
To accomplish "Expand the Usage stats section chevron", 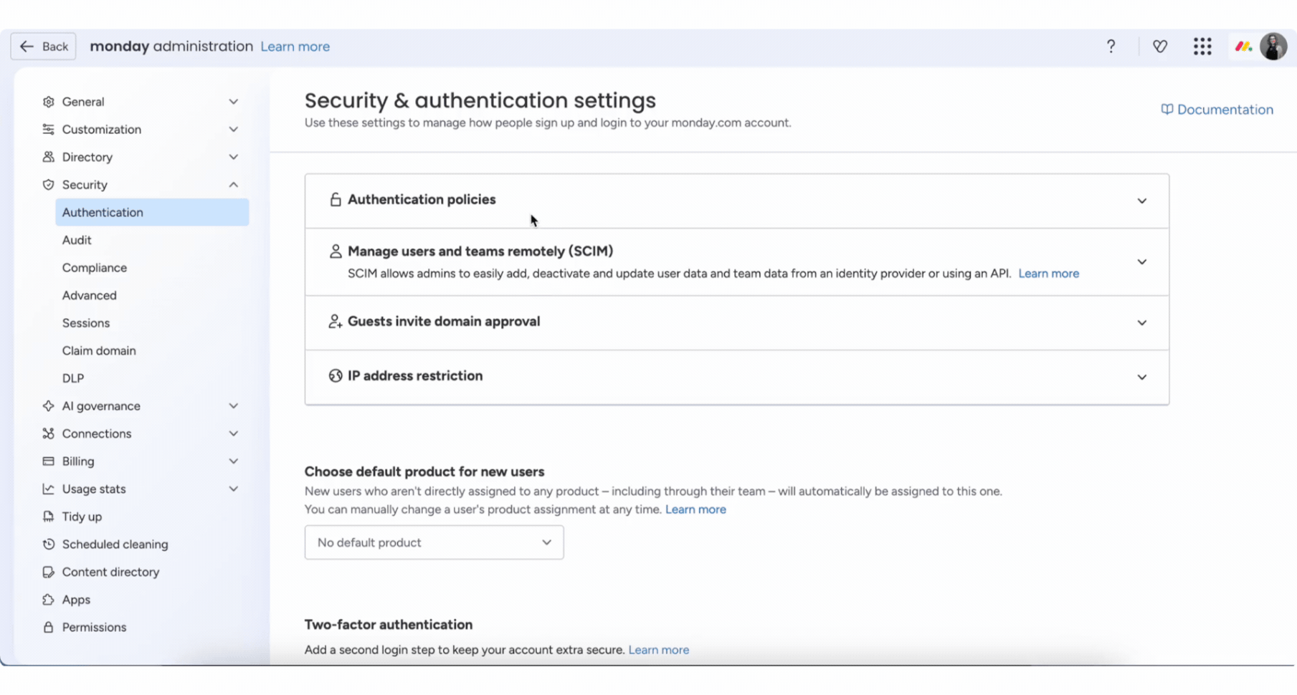I will pos(234,489).
